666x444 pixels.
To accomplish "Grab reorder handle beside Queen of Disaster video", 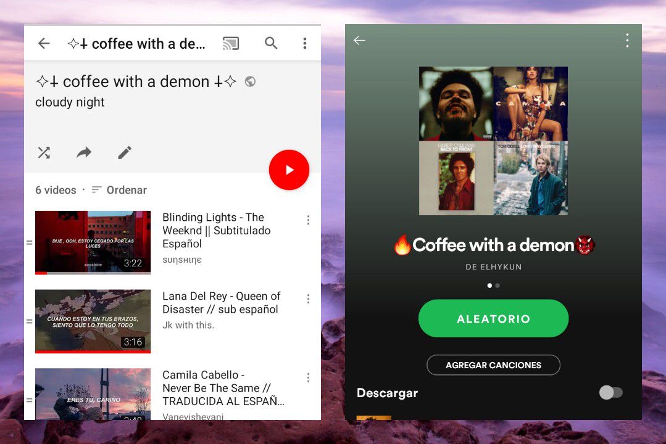I will click(x=29, y=321).
